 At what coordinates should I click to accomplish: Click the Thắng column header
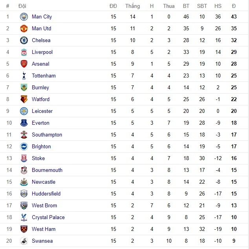[132, 6]
